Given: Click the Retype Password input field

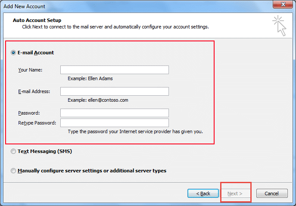Looking at the screenshot, I should (x=115, y=123).
